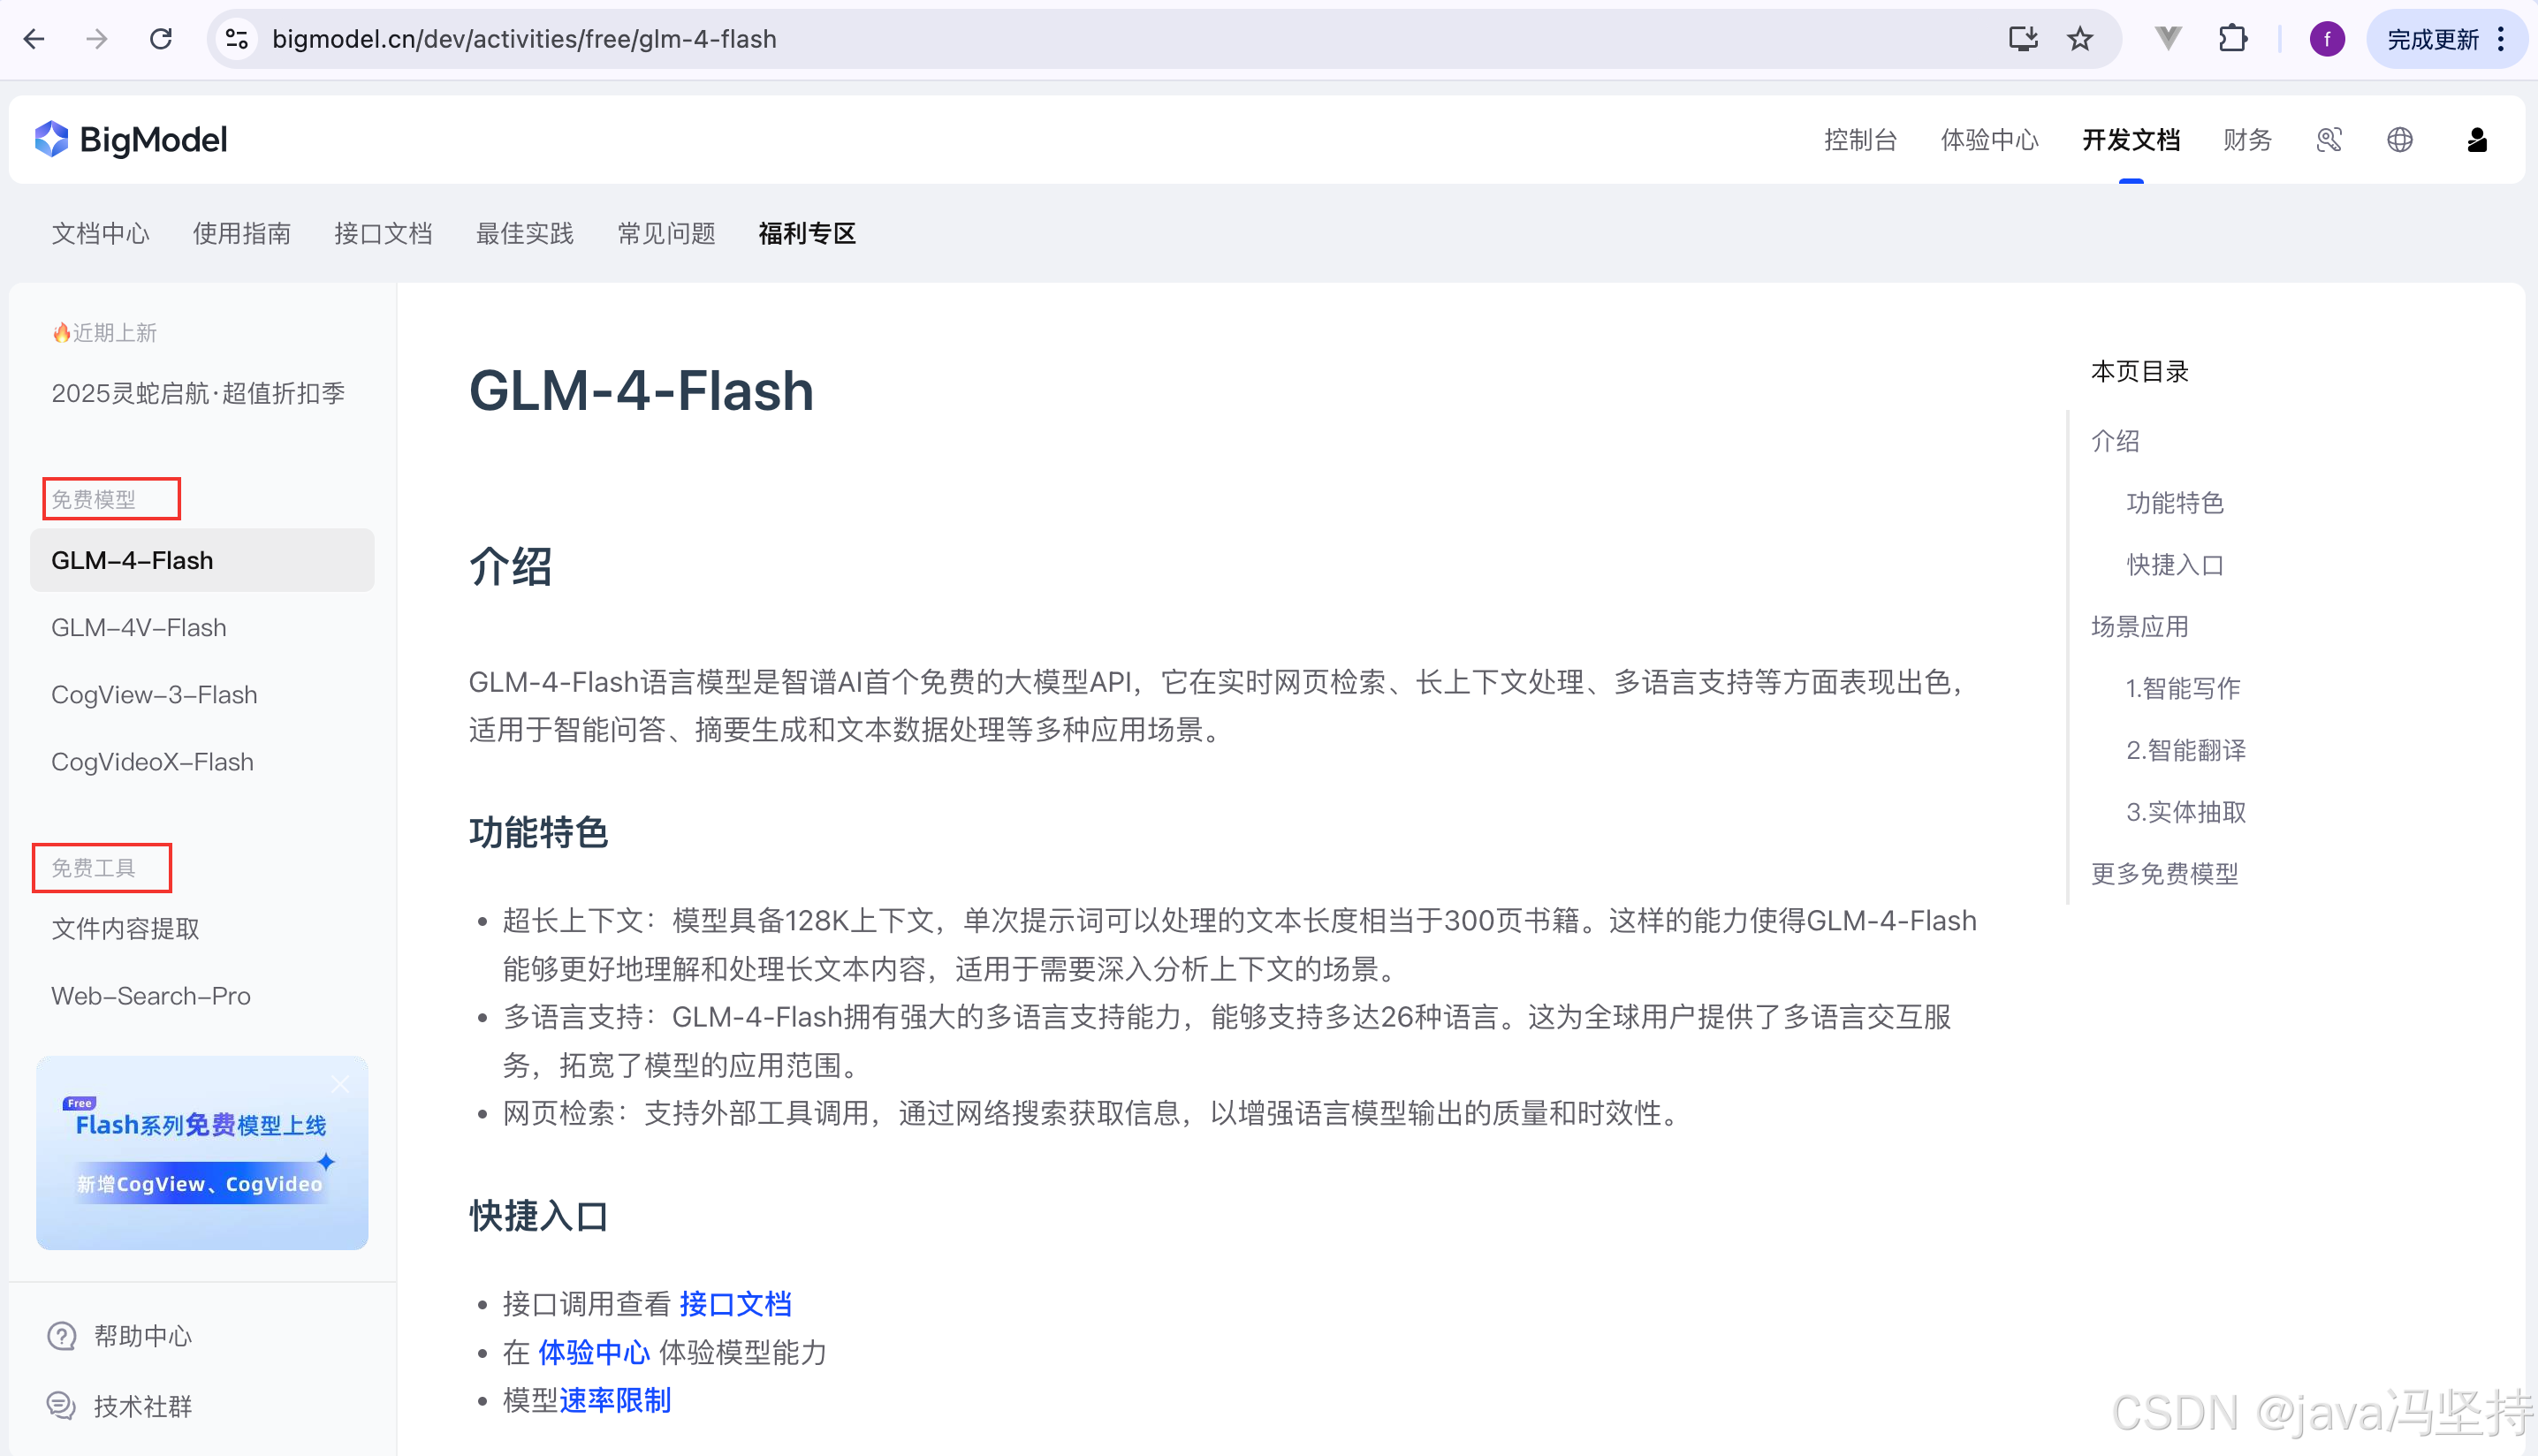The width and height of the screenshot is (2538, 1456).
Task: Open 控制台 in the top navigation
Action: tap(1860, 140)
